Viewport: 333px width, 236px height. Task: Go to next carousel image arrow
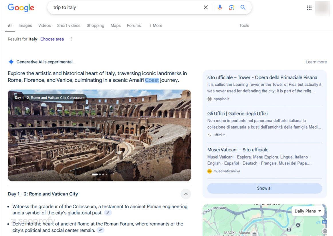tap(114, 174)
